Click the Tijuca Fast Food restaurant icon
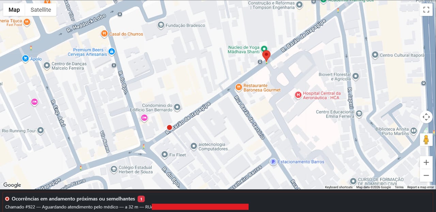436x212 pixels. (x=27, y=22)
